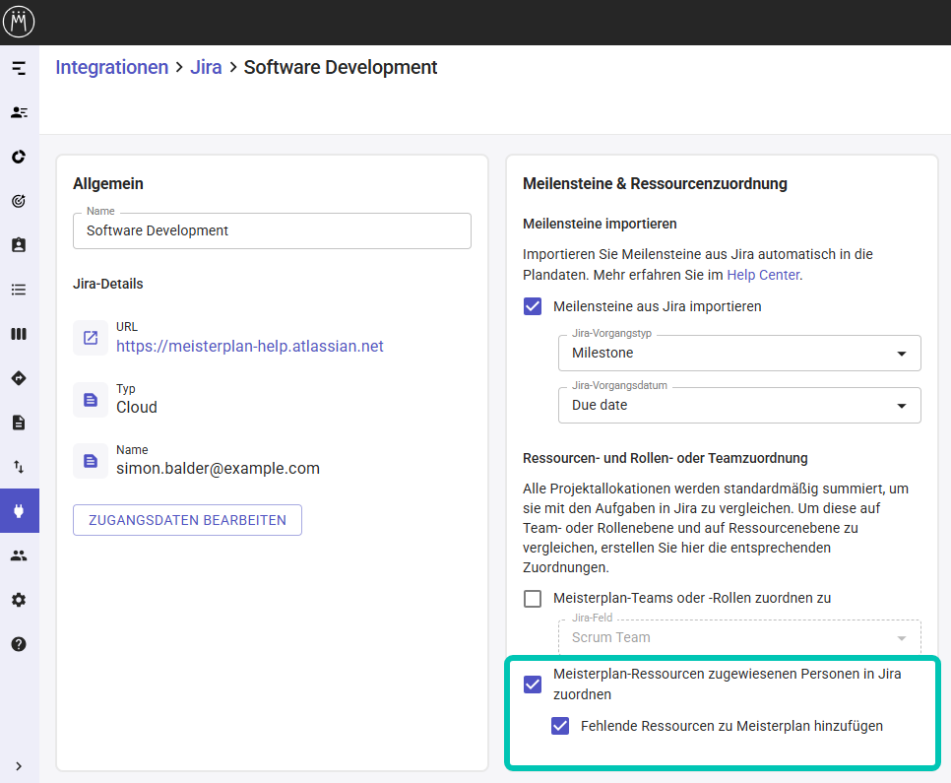Image resolution: width=951 pixels, height=783 pixels.
Task: Go to Integrationen breadcrumb
Action: (111, 67)
